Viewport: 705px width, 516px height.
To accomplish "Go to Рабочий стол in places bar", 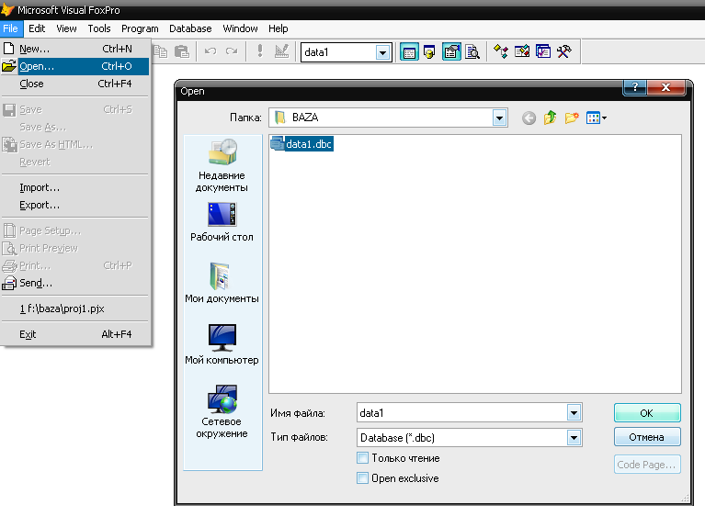I will (x=222, y=222).
